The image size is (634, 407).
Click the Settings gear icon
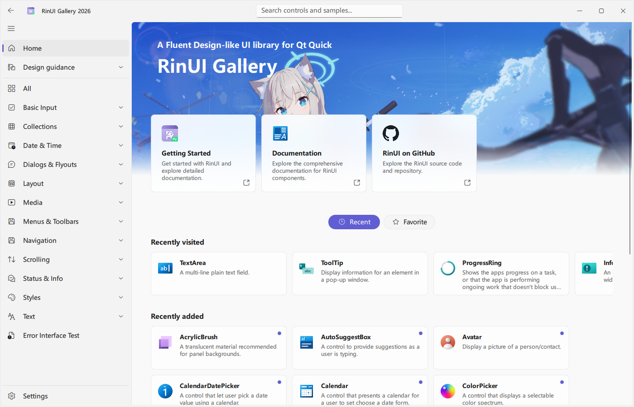click(12, 396)
